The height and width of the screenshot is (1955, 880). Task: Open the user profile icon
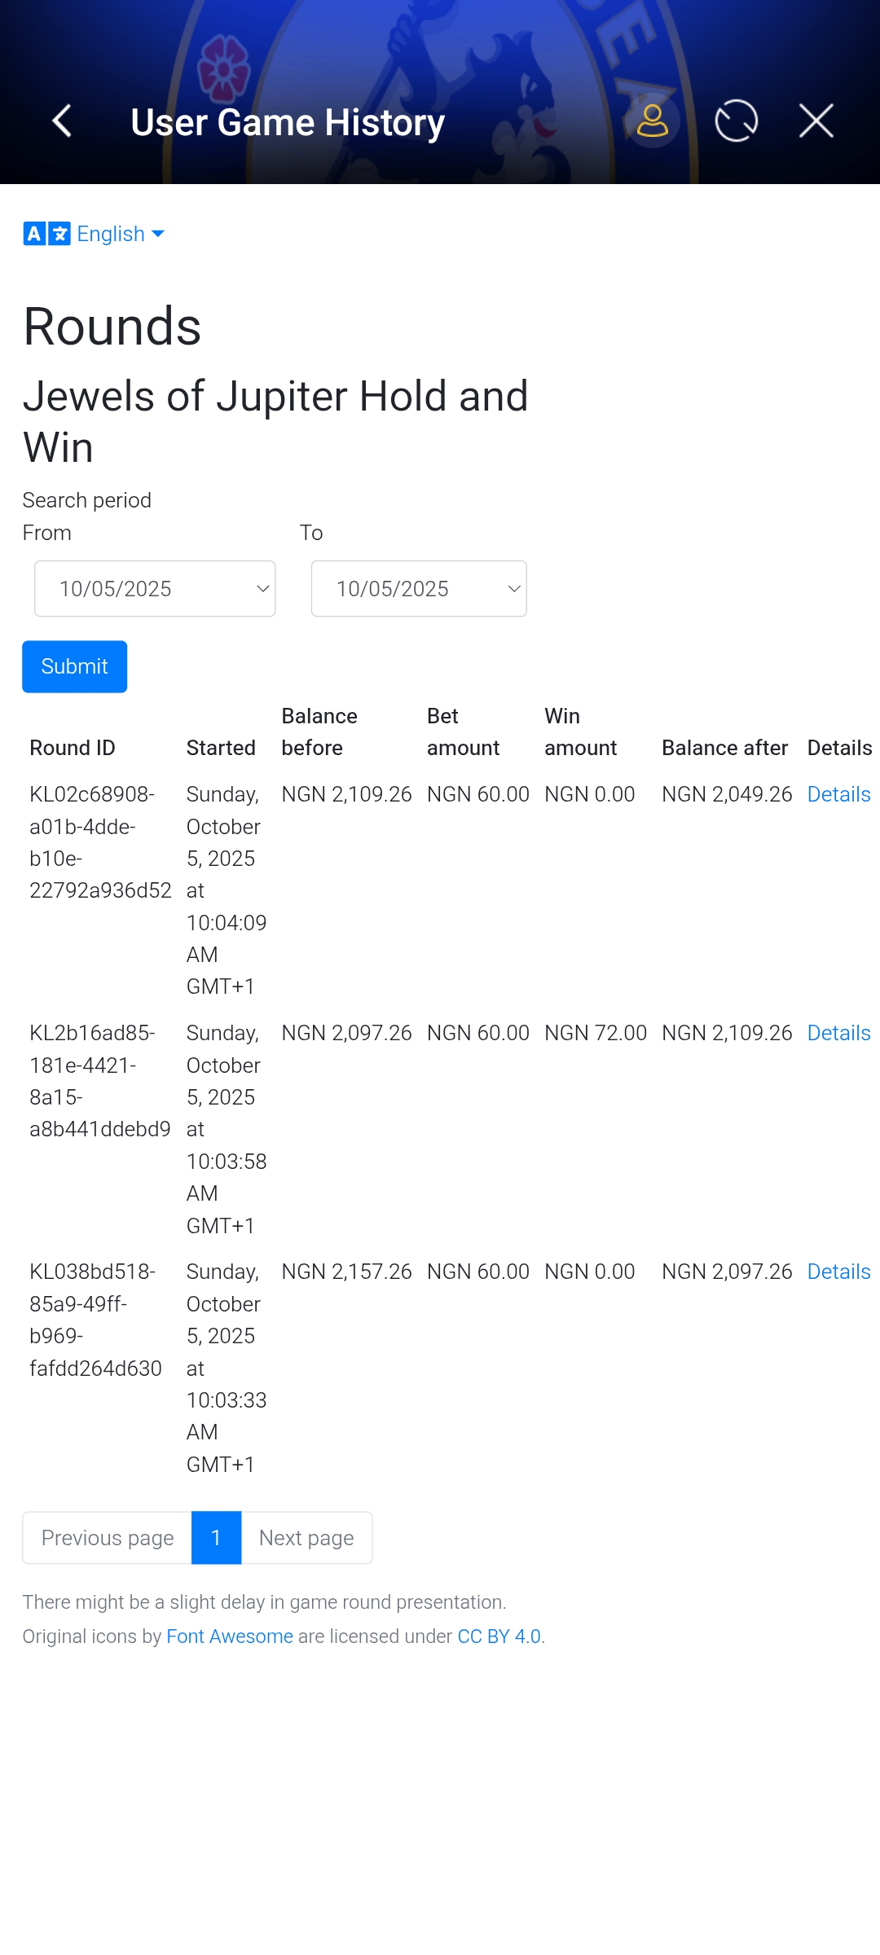coord(652,121)
